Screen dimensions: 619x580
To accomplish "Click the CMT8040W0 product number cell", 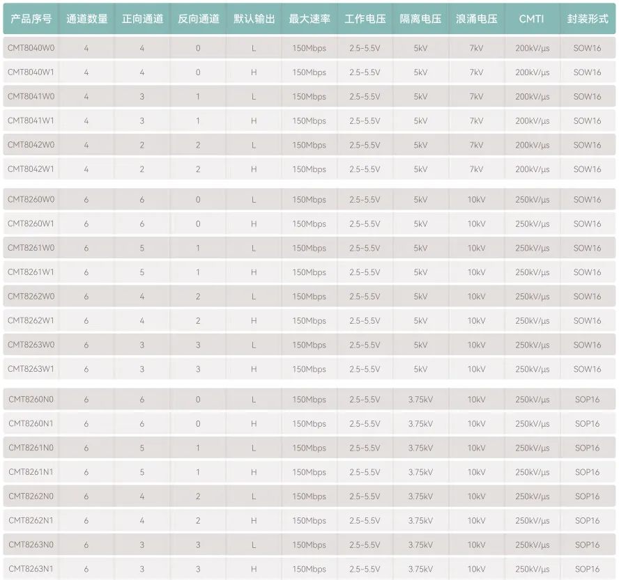I will [31, 48].
